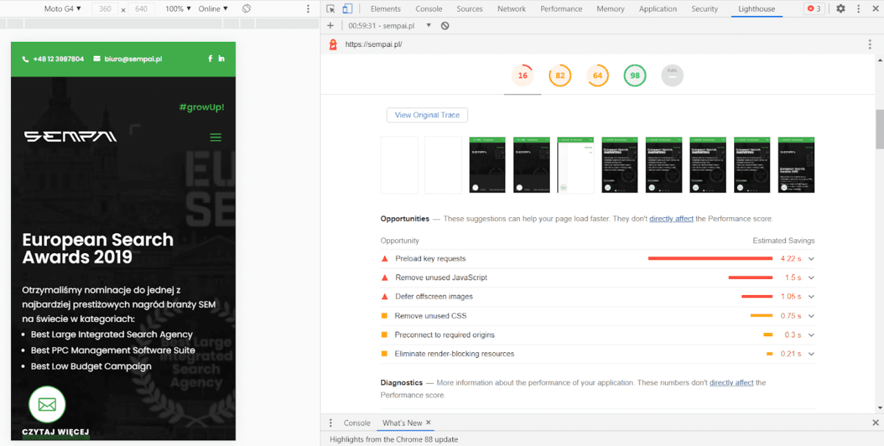Click the Lighthouse logo beside the URL

[x=333, y=44]
